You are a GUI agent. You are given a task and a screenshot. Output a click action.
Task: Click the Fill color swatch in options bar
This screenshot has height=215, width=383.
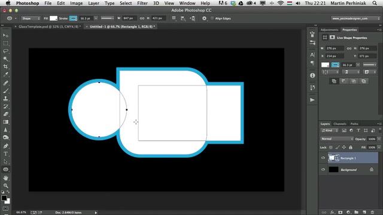pos(53,19)
